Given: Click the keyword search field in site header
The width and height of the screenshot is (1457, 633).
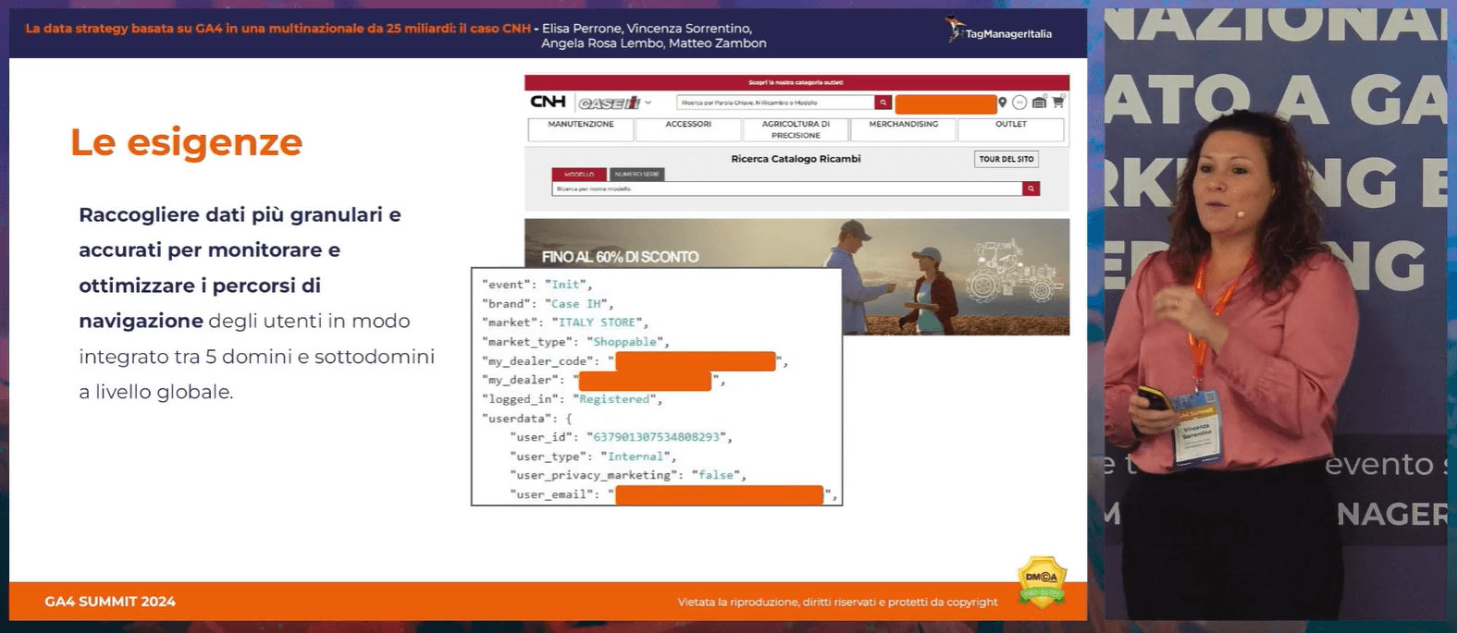Looking at the screenshot, I should (775, 103).
